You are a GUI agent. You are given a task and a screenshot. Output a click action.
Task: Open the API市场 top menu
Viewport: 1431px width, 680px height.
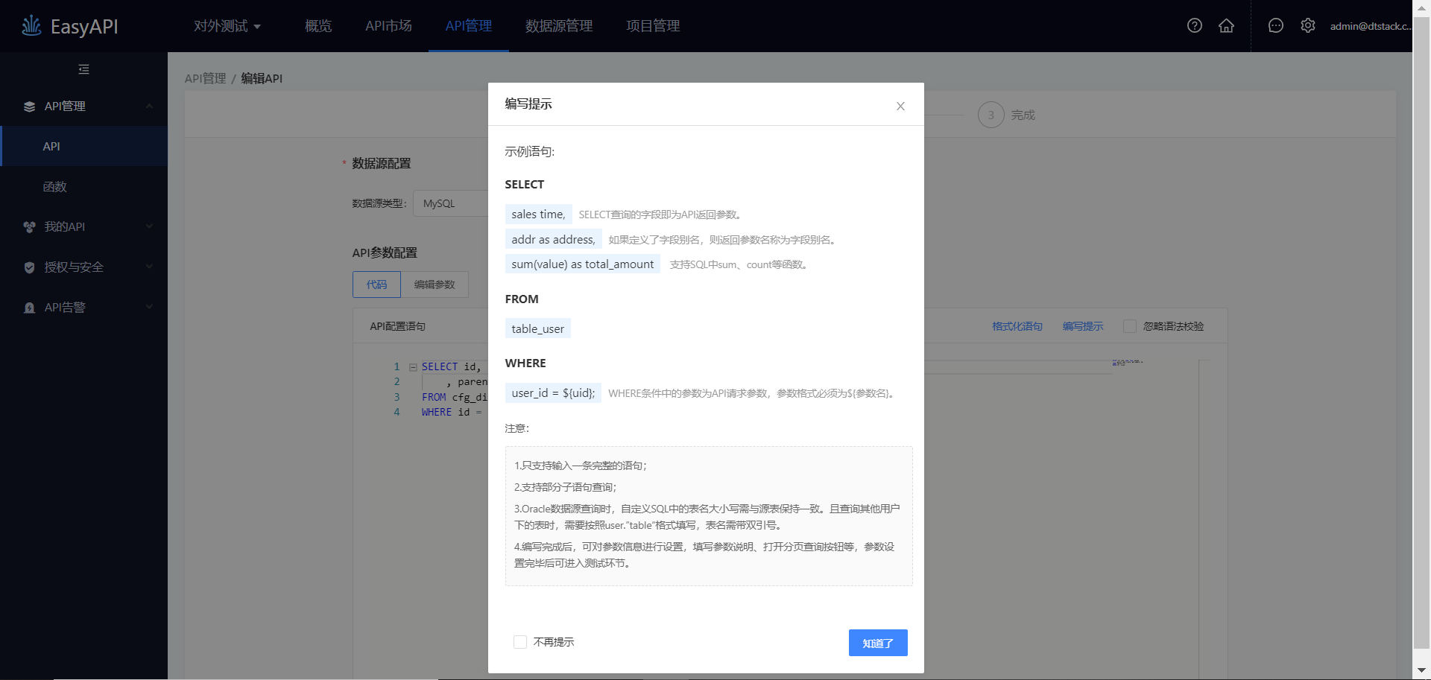388,26
